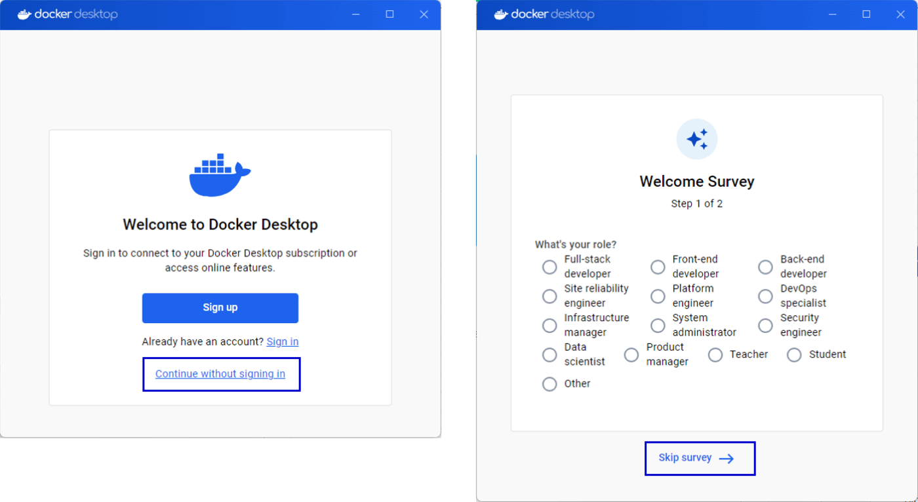Image resolution: width=918 pixels, height=502 pixels.
Task: Click the 'Welcome to Docker Desktop' heading
Action: (220, 224)
